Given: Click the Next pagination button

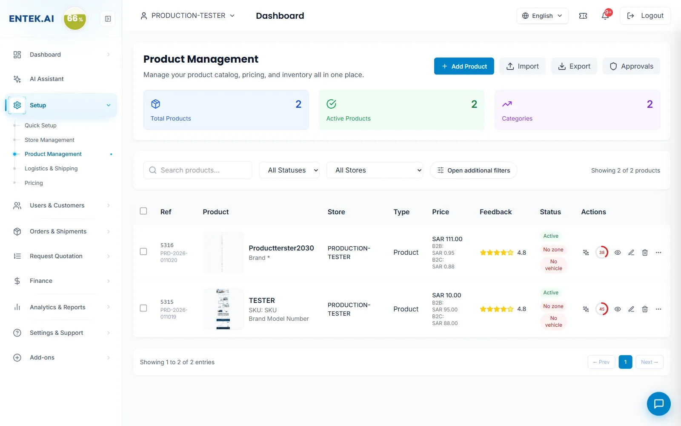Looking at the screenshot, I should pyautogui.click(x=650, y=362).
